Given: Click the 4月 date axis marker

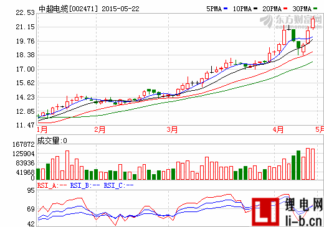Looking at the screenshot, I should (x=278, y=129).
